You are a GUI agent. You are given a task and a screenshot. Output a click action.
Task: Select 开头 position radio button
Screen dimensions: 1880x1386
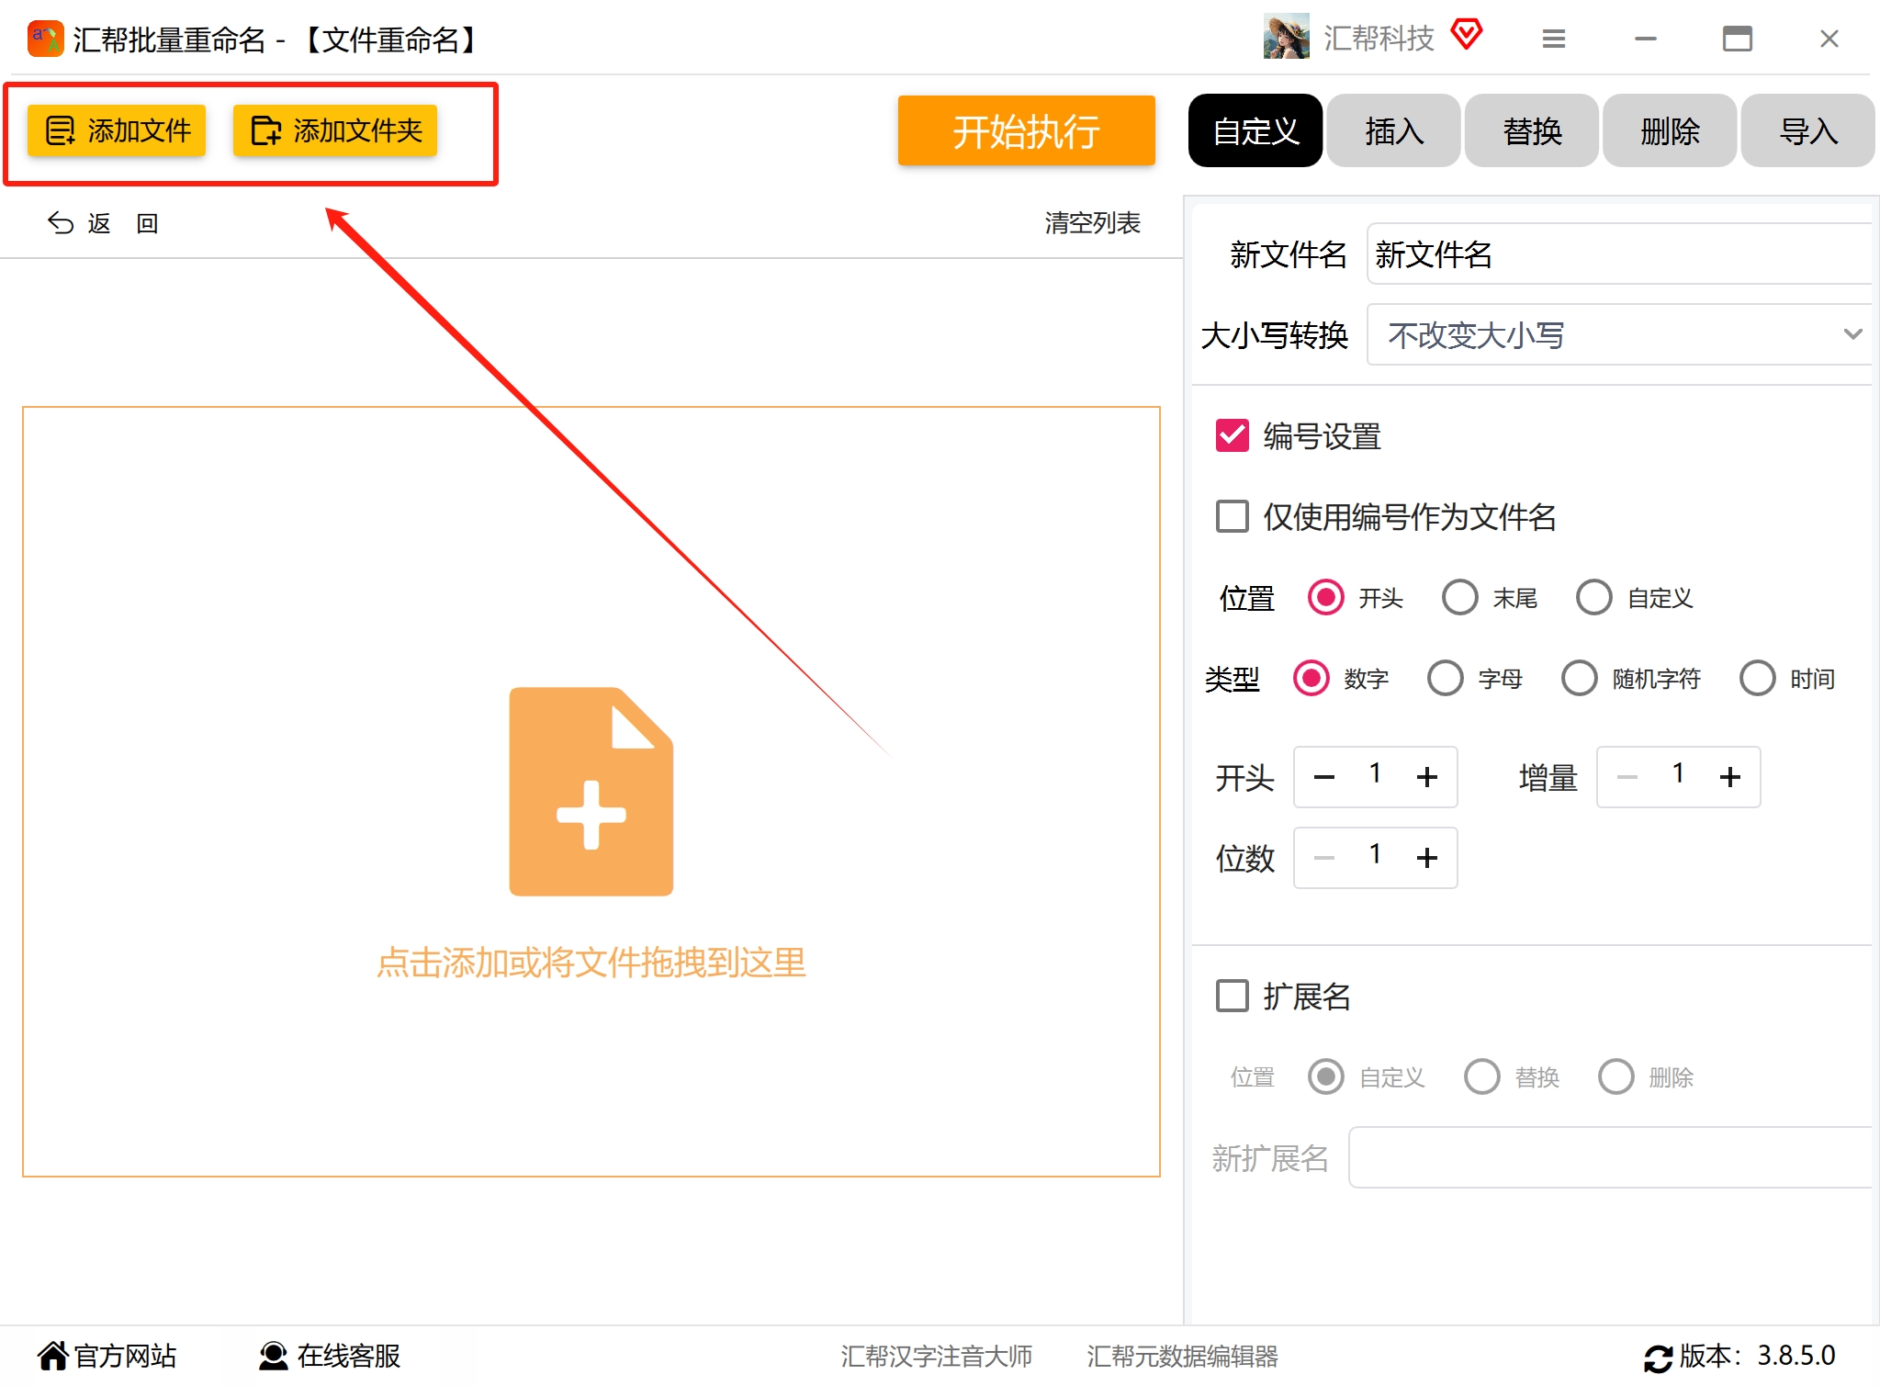[x=1325, y=598]
